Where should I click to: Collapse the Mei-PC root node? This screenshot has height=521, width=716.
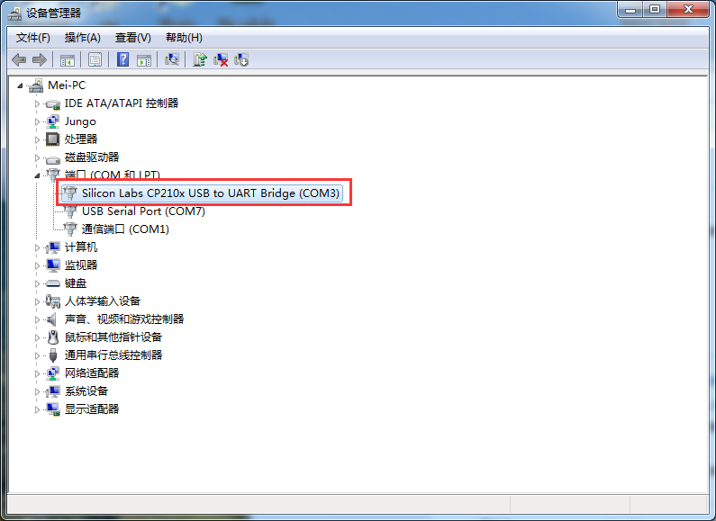[20, 85]
